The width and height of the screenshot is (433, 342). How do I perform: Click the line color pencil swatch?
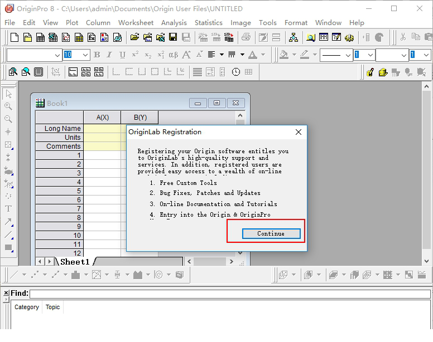pyautogui.click(x=305, y=55)
